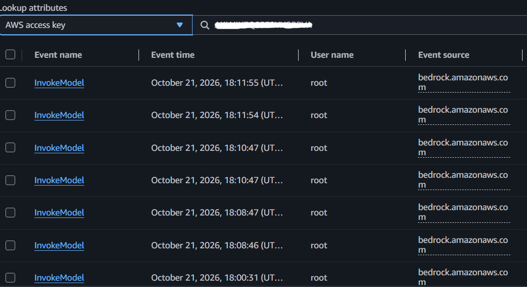The width and height of the screenshot is (527, 287).
Task: Select checkbox for the 18:08:46 InvokeModel event
Action: tap(10, 245)
